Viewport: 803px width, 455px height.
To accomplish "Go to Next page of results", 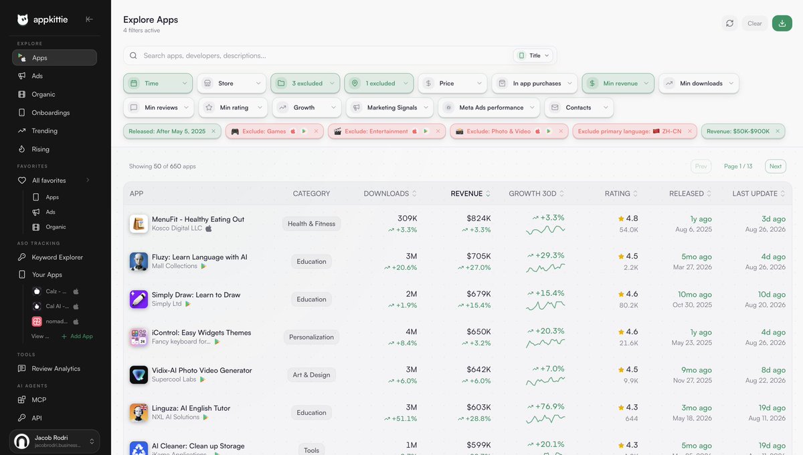I will (775, 166).
